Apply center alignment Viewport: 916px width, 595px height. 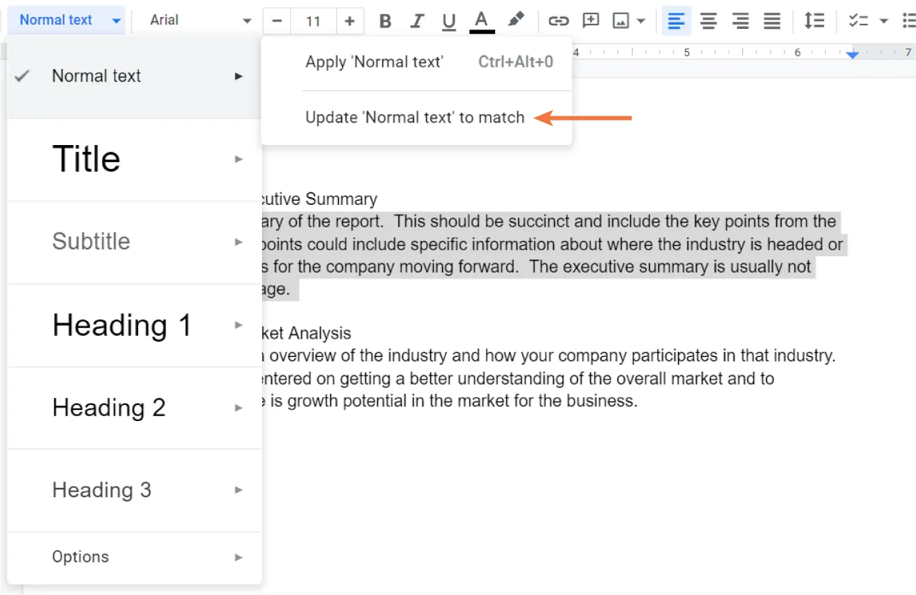(x=708, y=20)
